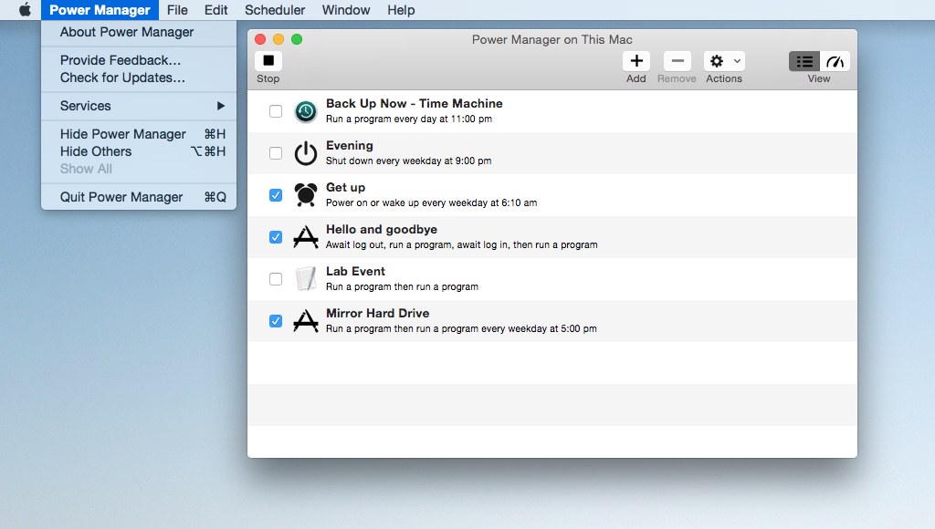Choose Quit Power Manager

pyautogui.click(x=121, y=197)
